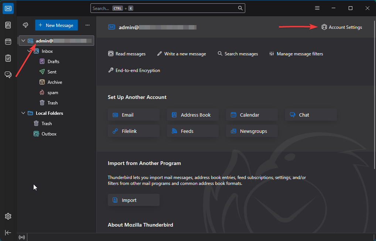Screen dimensions: 376x241
Task: Open the Calendar space in sidebar
Action: (x=8, y=42)
